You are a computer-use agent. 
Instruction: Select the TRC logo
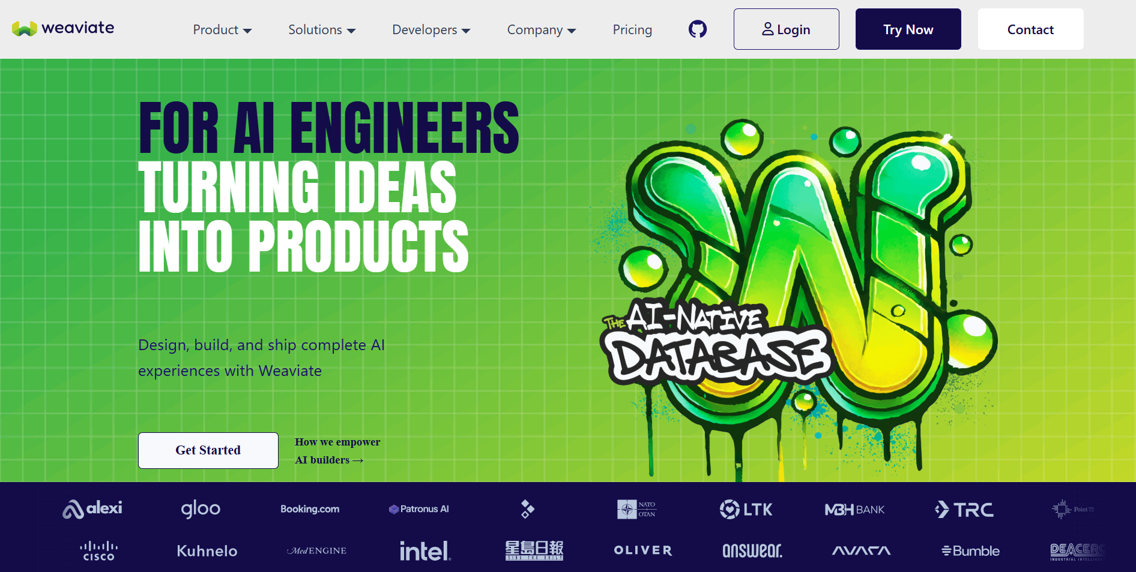(964, 509)
